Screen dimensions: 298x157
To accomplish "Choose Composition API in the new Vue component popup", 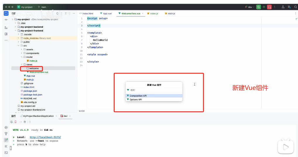I will point(154,96).
